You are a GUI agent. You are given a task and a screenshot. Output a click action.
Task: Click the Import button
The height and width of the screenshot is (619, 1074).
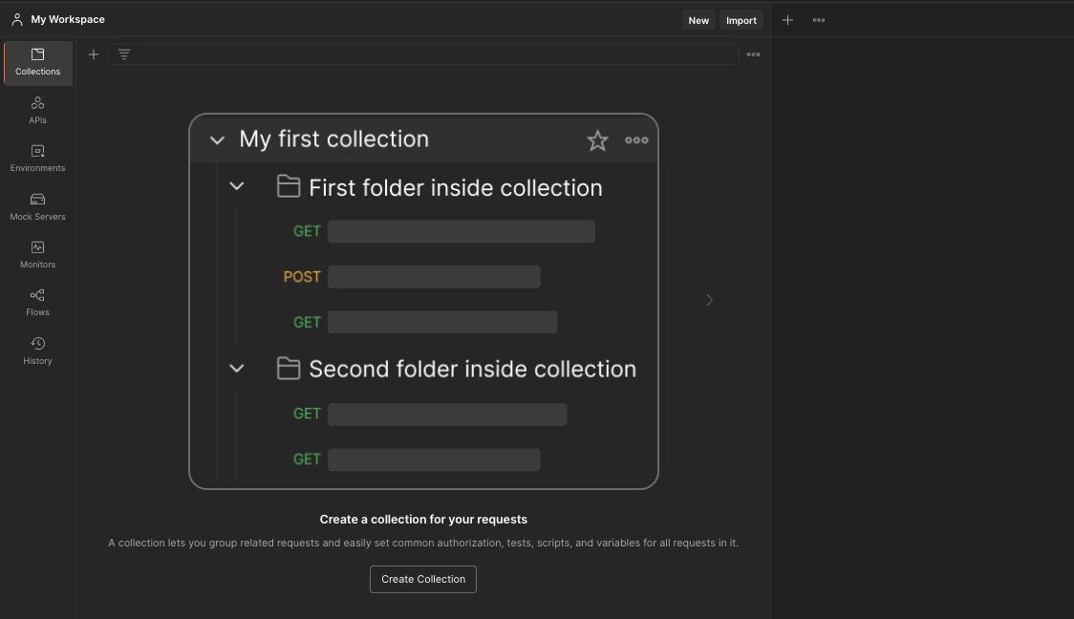coord(741,20)
